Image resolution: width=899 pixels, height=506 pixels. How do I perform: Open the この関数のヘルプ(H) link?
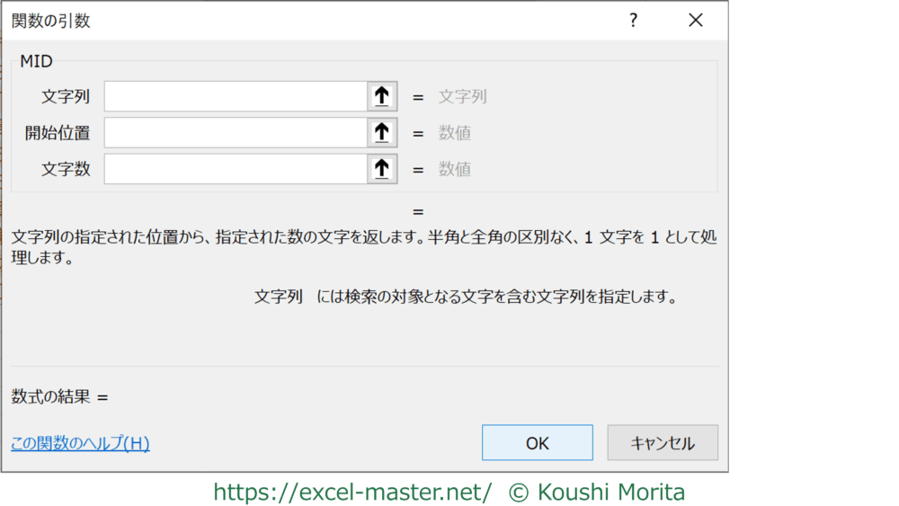point(80,443)
